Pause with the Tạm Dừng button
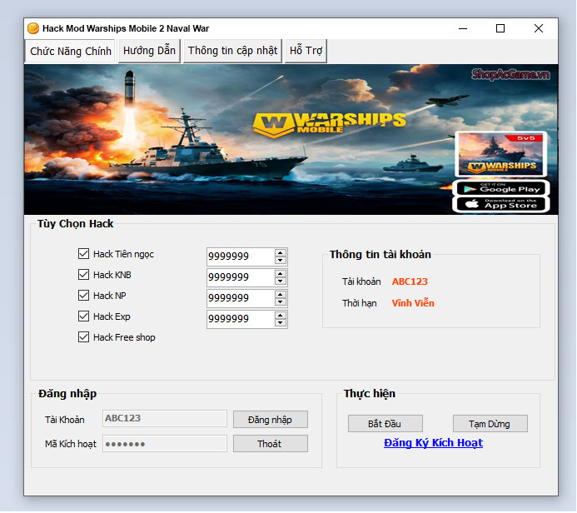The image size is (577, 513). [490, 424]
